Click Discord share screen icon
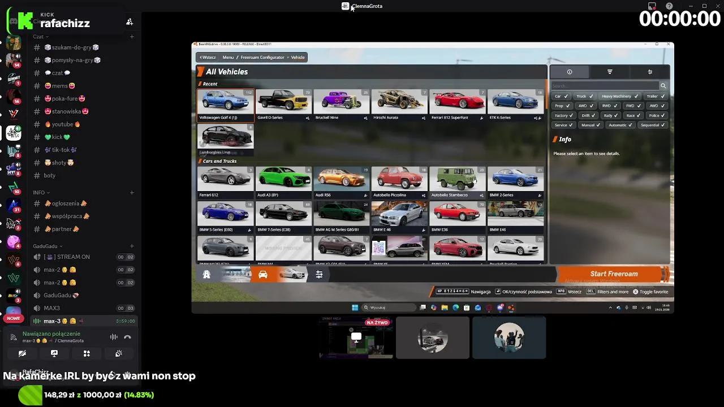The image size is (724, 407). pos(54,353)
